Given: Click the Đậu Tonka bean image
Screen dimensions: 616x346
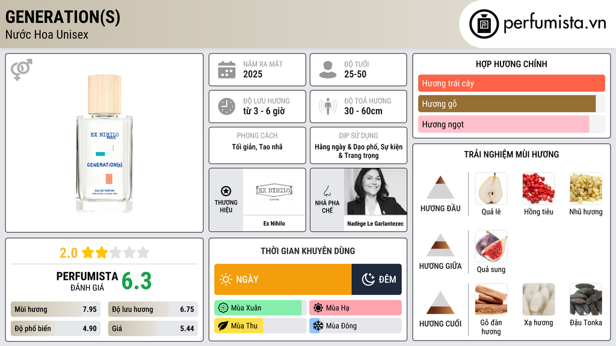Looking at the screenshot, I should tap(586, 300).
